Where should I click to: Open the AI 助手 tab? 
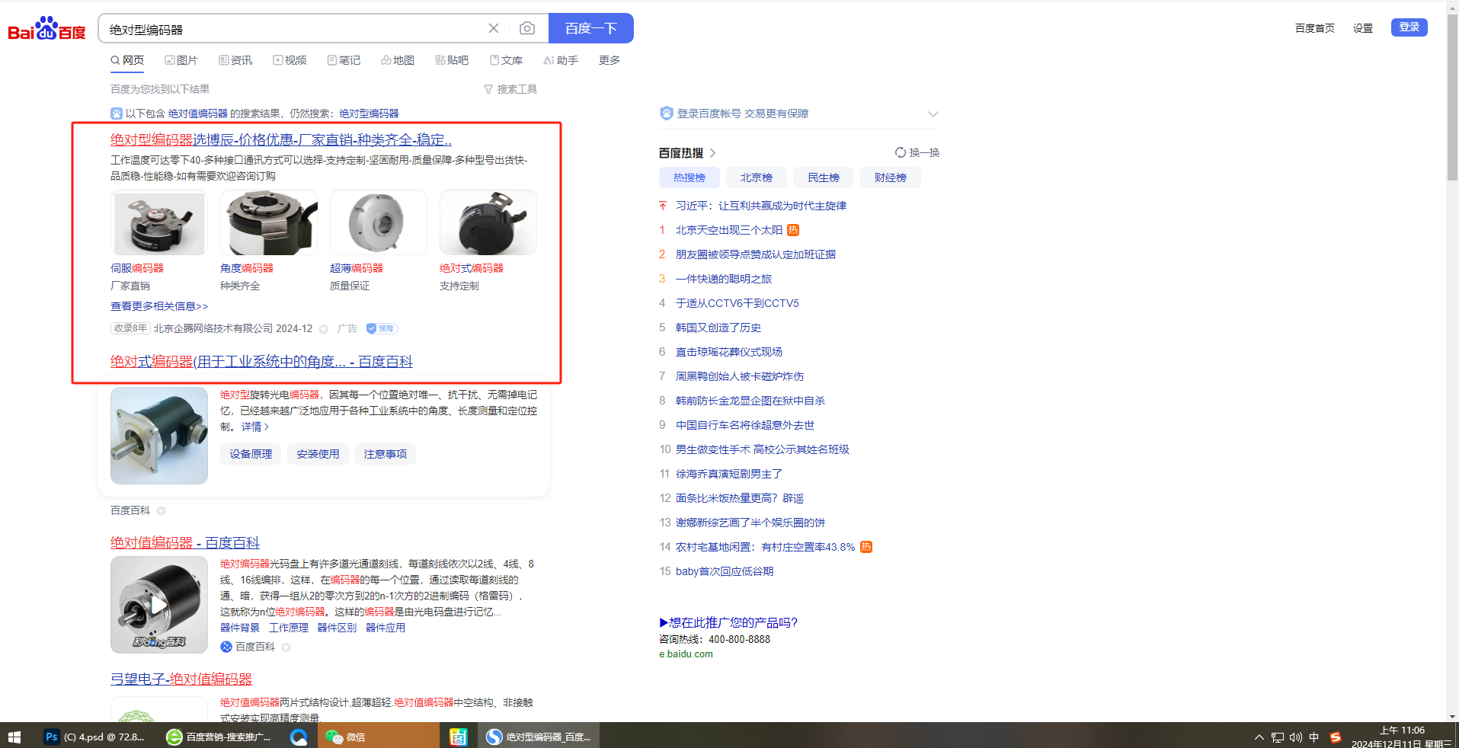[561, 60]
